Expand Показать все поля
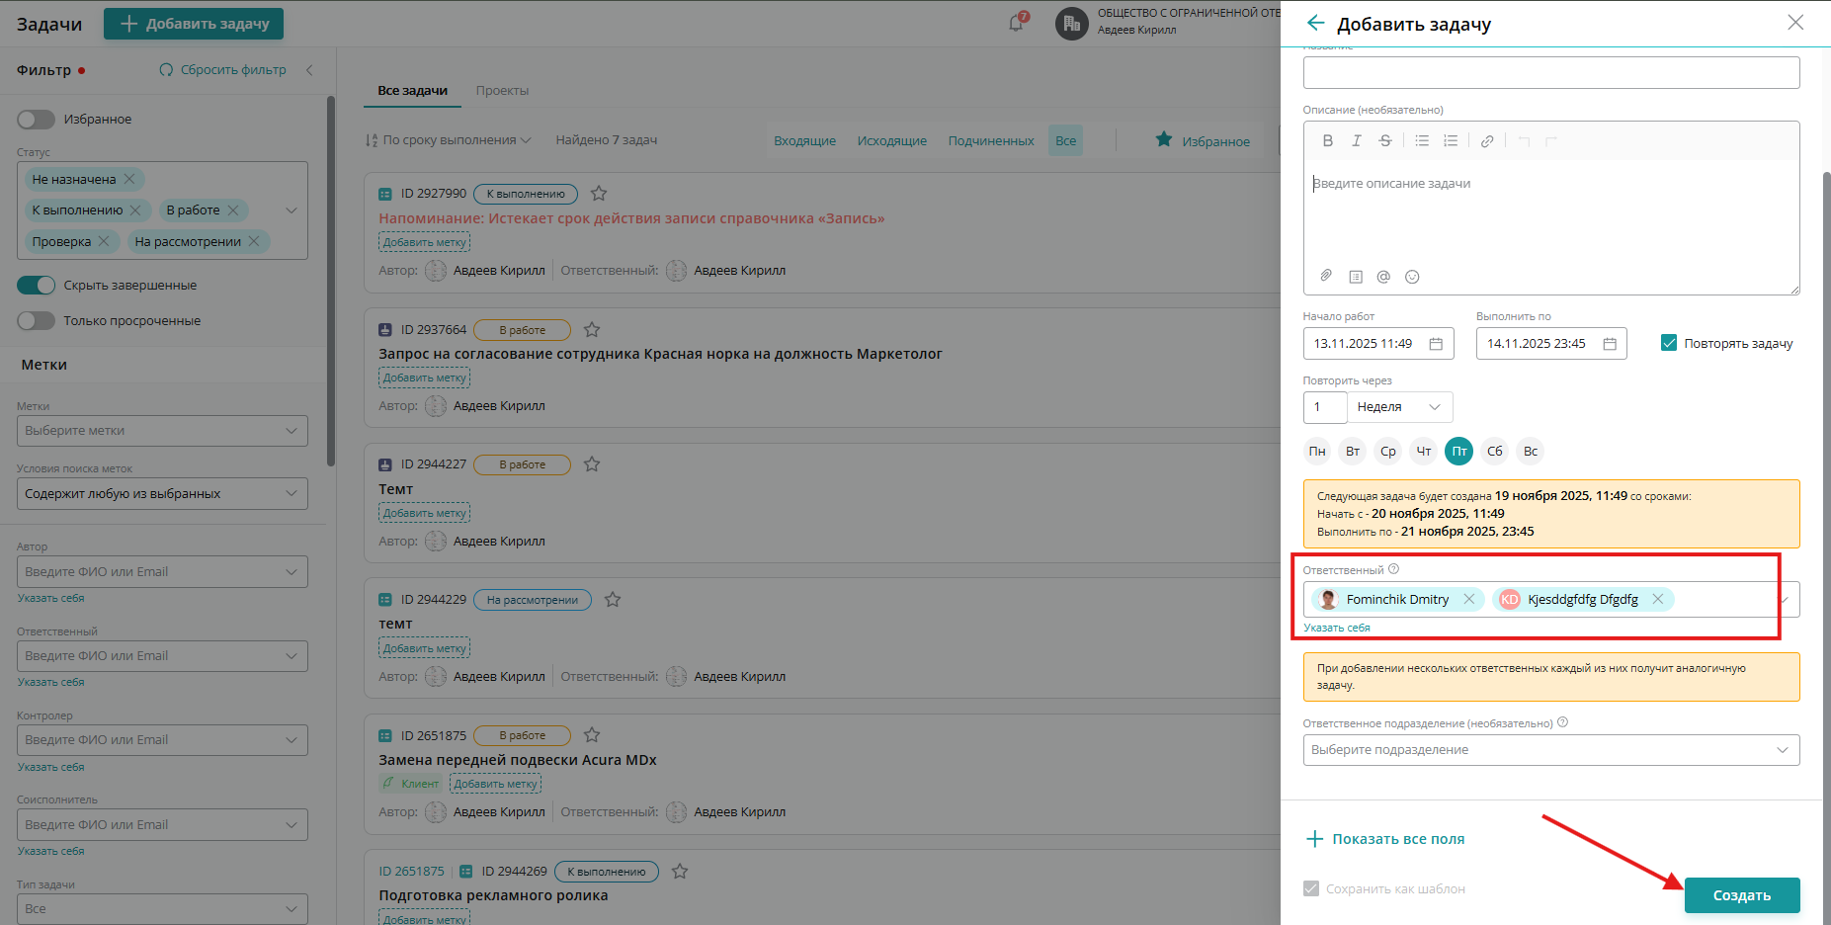Image resolution: width=1831 pixels, height=925 pixels. tap(1385, 839)
